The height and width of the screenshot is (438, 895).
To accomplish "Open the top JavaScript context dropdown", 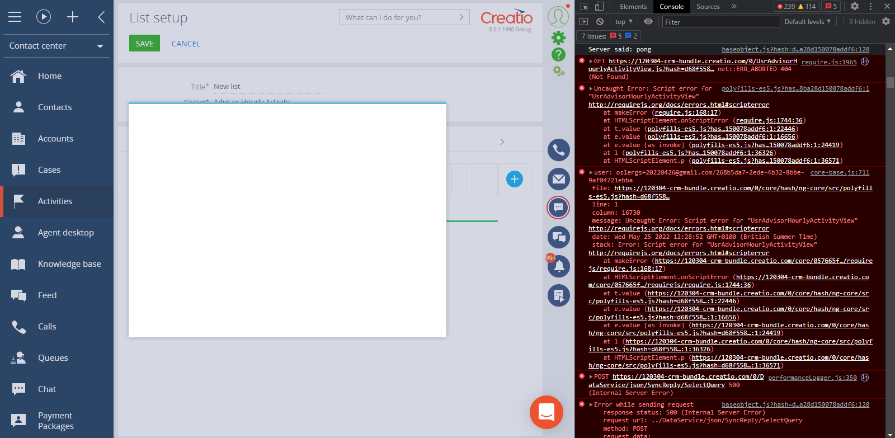I will (x=624, y=22).
